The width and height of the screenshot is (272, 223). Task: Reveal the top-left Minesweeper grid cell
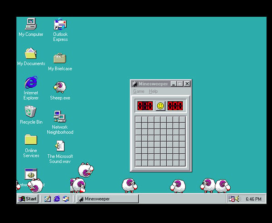138,119
